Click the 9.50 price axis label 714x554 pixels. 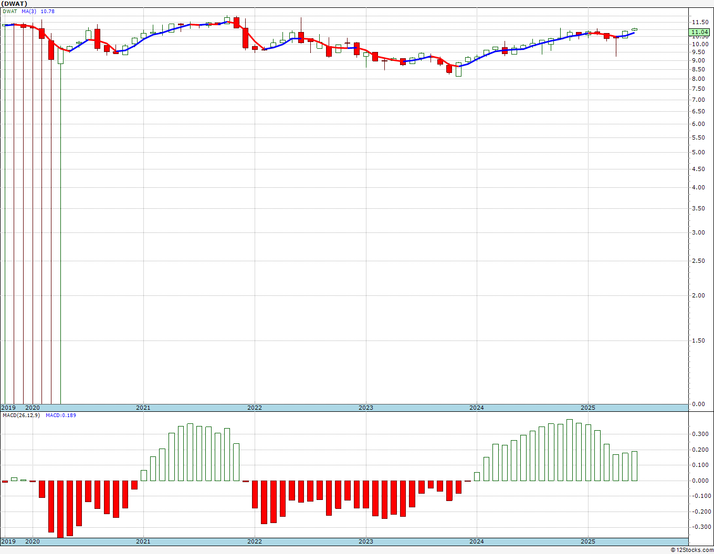coord(698,52)
